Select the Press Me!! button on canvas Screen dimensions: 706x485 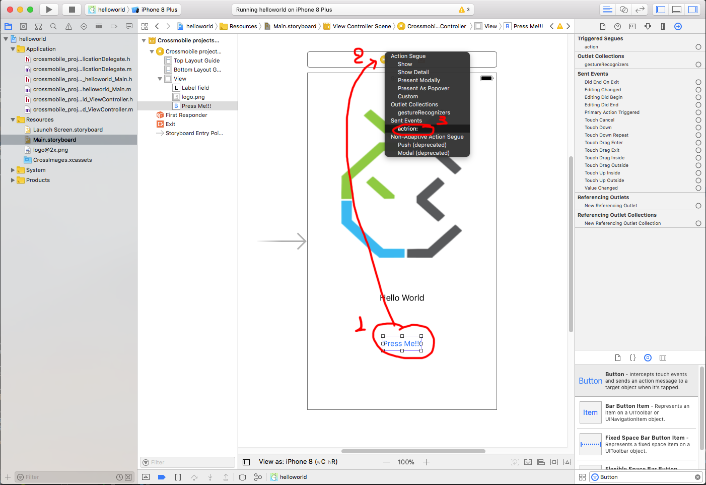click(402, 343)
